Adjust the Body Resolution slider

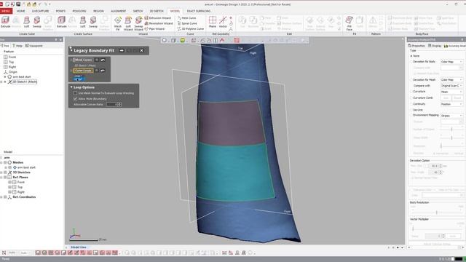tap(437, 213)
